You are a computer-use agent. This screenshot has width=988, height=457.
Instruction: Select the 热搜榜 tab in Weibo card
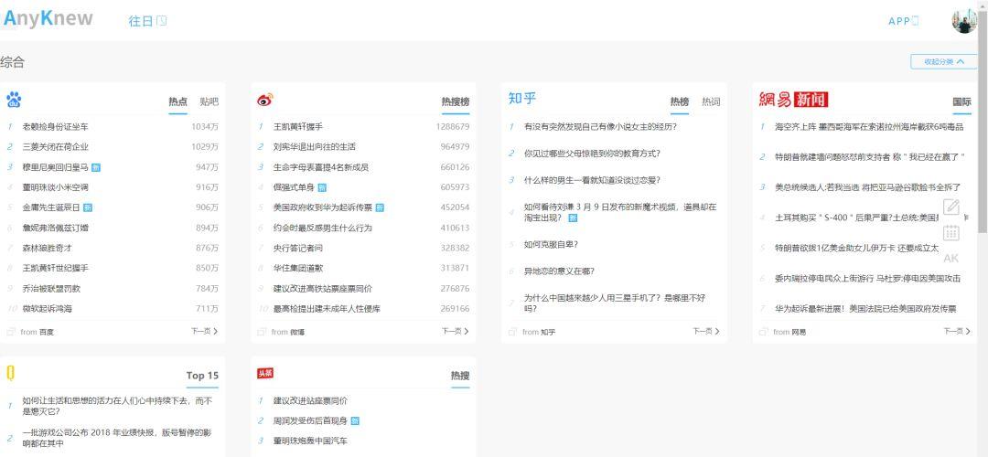pyautogui.click(x=455, y=102)
